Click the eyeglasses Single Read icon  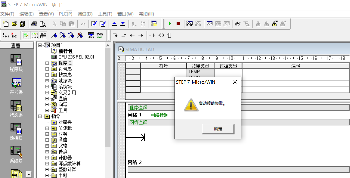[x=238, y=23]
